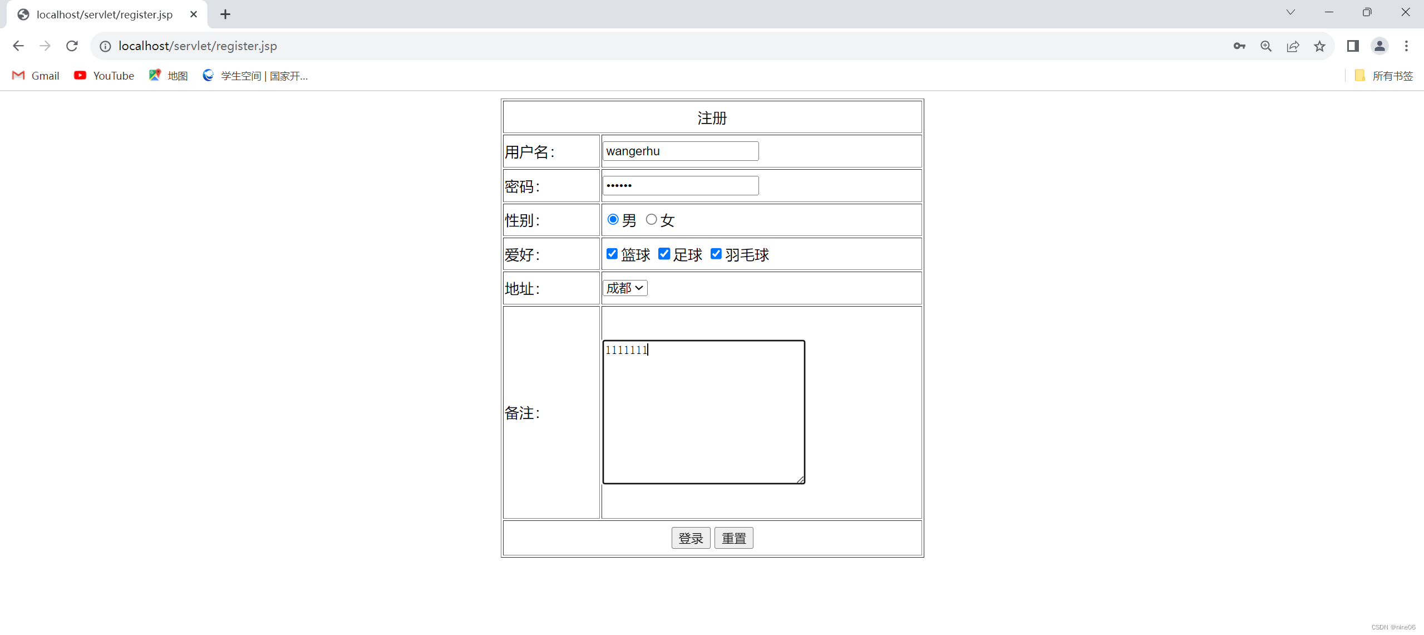1424x635 pixels.
Task: Expand the 成都 address dropdown
Action: 625,288
